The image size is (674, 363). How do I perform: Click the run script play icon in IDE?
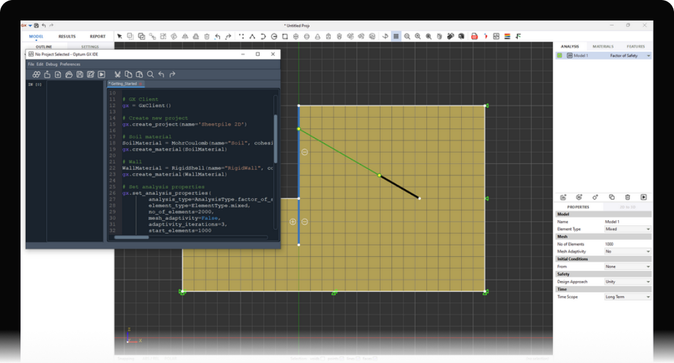click(x=101, y=74)
